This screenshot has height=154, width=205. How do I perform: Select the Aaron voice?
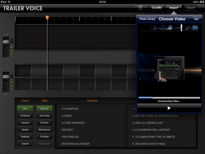pos(25,144)
